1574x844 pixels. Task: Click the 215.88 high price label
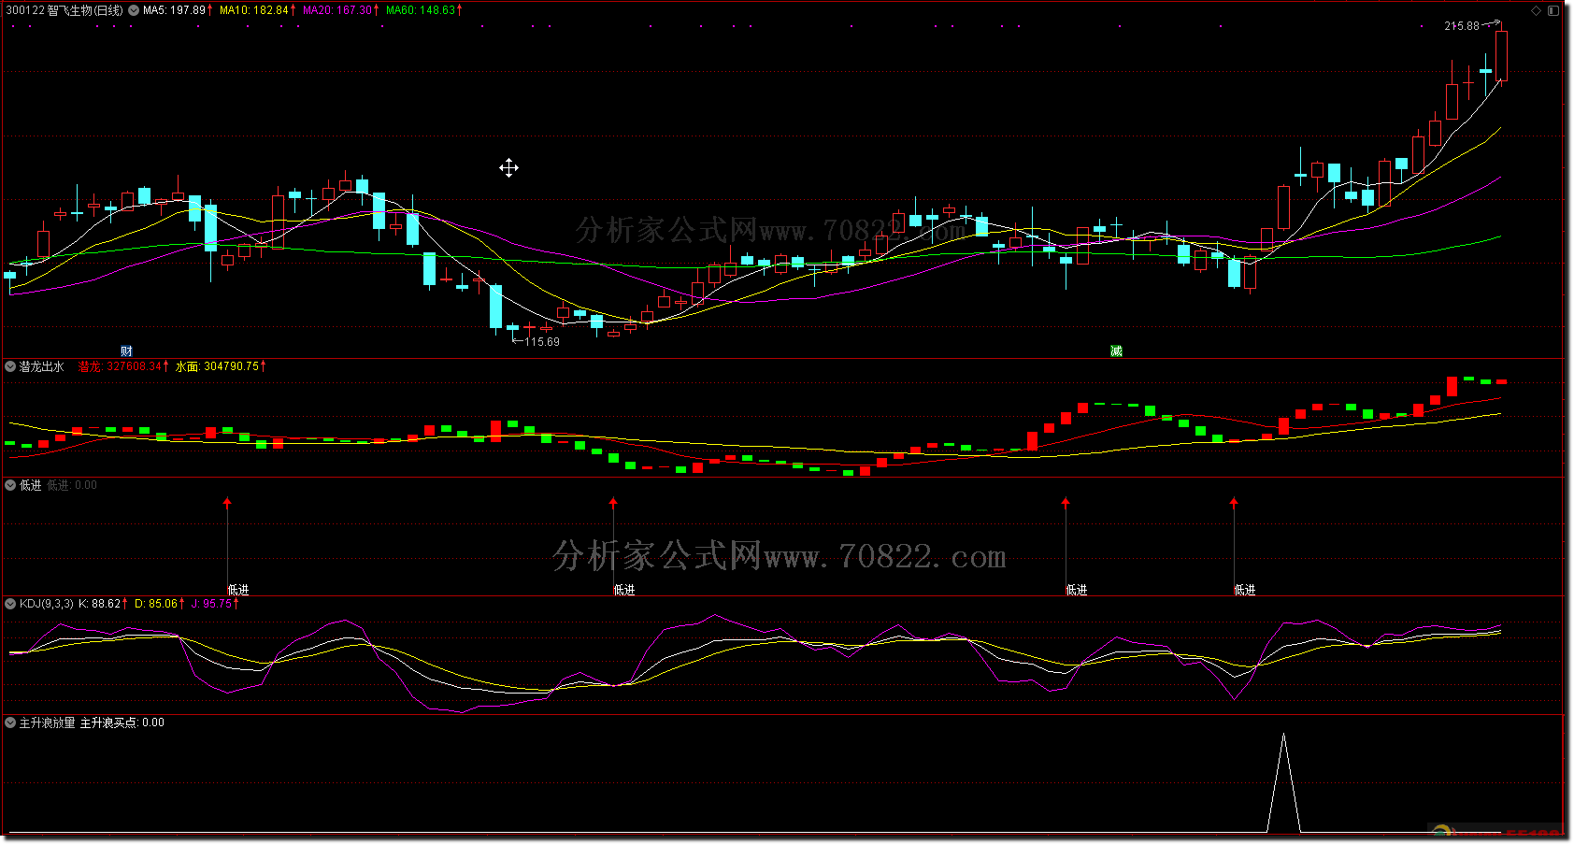click(x=1462, y=26)
